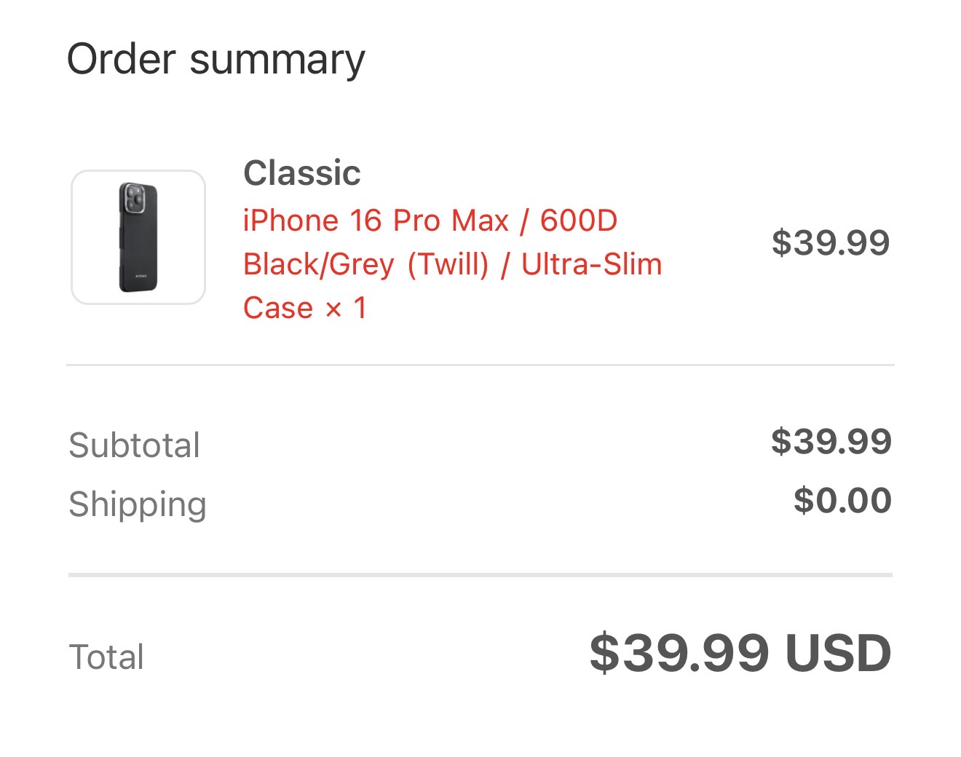The height and width of the screenshot is (757, 961).
Task: Click the camera area on case image
Action: pyautogui.click(x=135, y=199)
